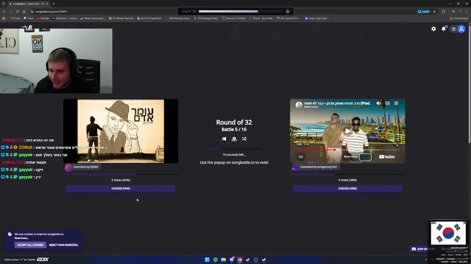Image resolution: width=471 pixels, height=264 pixels.
Task: Open the Windows Start menu
Action: click(207, 260)
